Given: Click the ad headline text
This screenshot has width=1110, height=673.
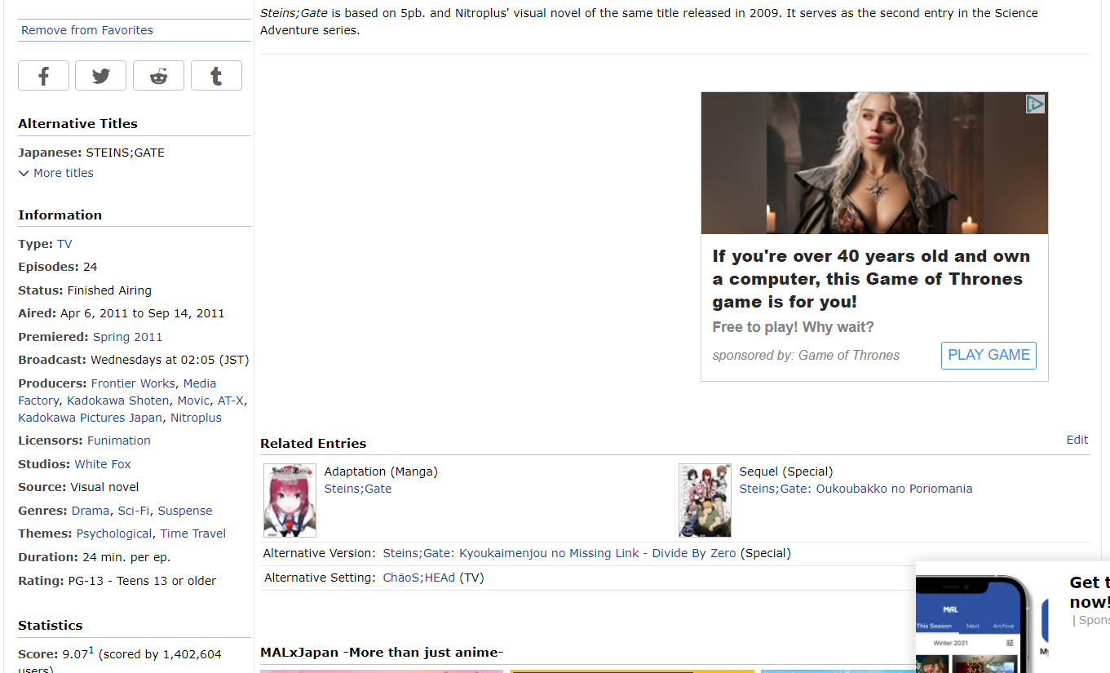Looking at the screenshot, I should (871, 279).
